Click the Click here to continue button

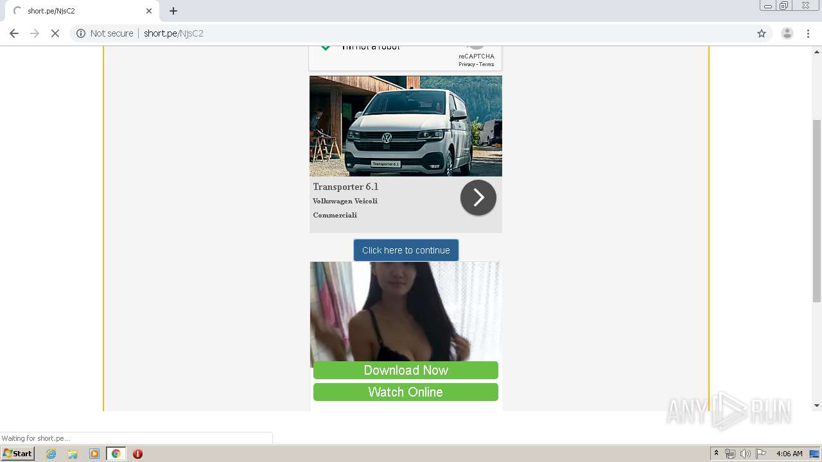(406, 250)
